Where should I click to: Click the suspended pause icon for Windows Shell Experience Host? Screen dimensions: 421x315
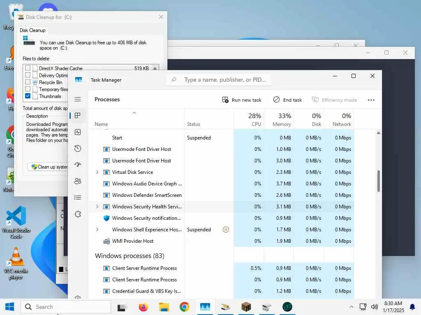(226, 230)
